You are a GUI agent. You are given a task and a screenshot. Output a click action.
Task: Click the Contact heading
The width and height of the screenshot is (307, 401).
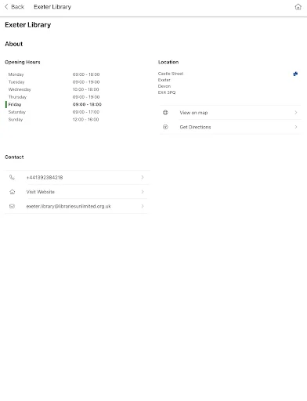[14, 157]
